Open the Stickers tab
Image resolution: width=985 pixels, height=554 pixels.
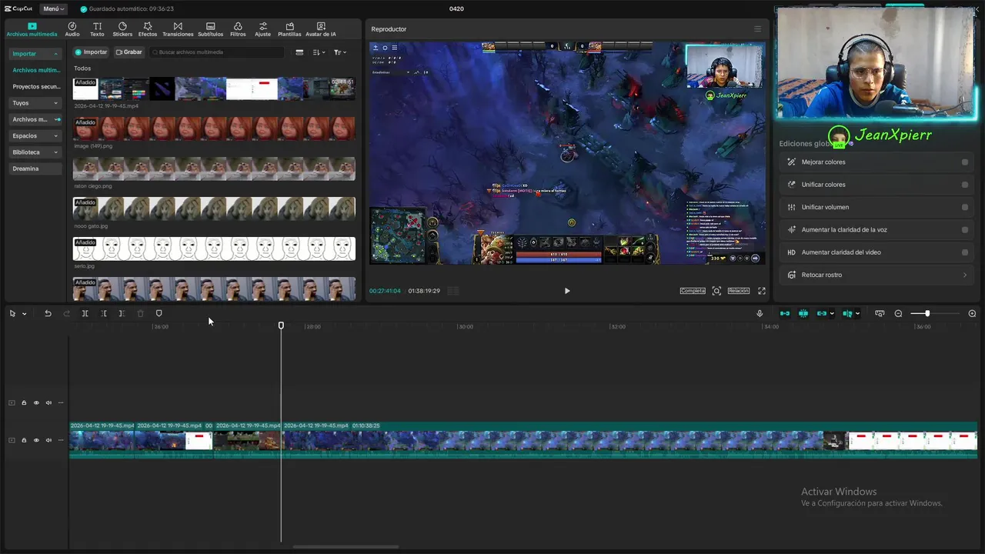(x=122, y=29)
